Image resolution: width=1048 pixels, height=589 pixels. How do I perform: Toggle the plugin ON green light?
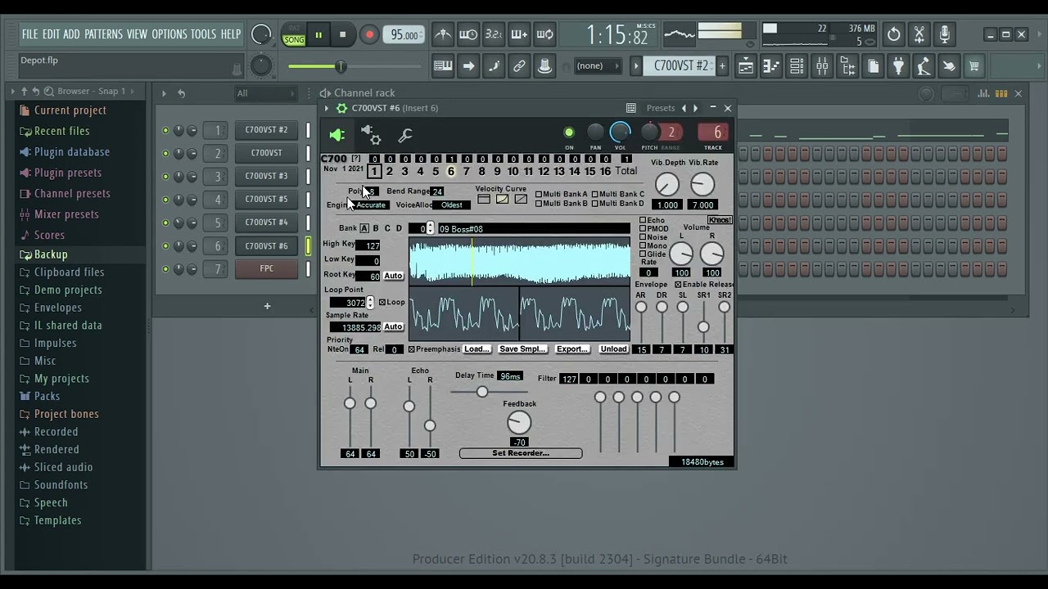(569, 133)
